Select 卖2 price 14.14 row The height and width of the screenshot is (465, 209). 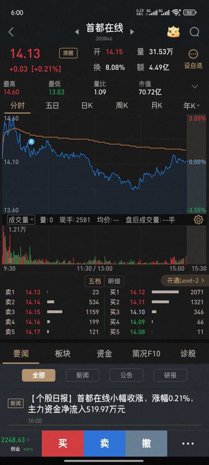(53, 302)
